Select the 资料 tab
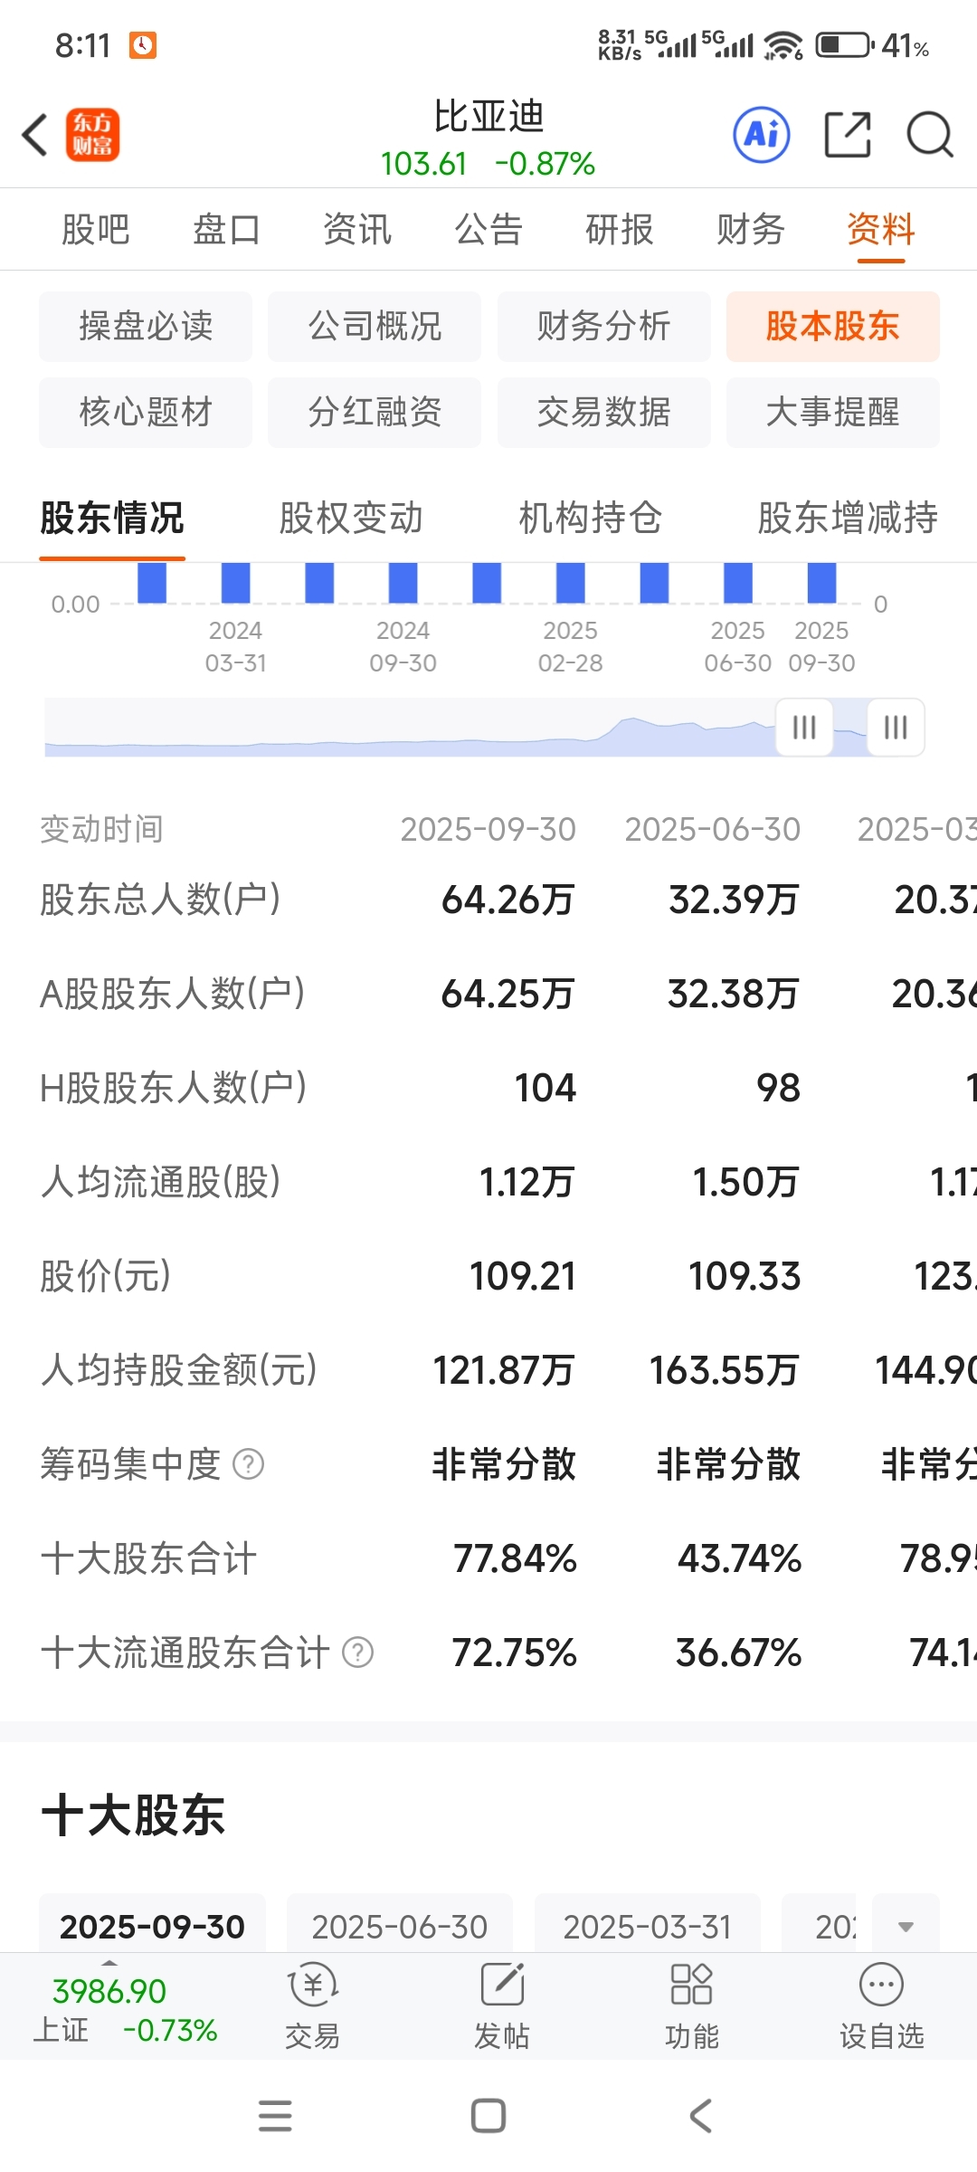Screen dimensions: 977x2172 881,230
